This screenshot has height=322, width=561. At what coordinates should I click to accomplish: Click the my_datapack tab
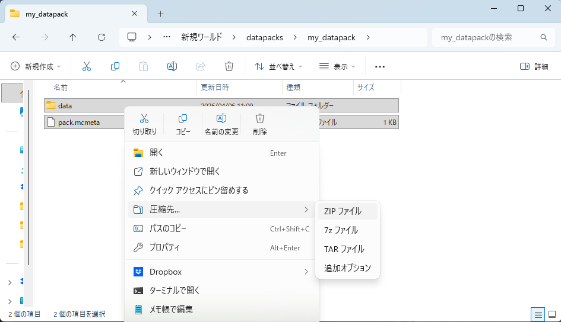pyautogui.click(x=76, y=14)
